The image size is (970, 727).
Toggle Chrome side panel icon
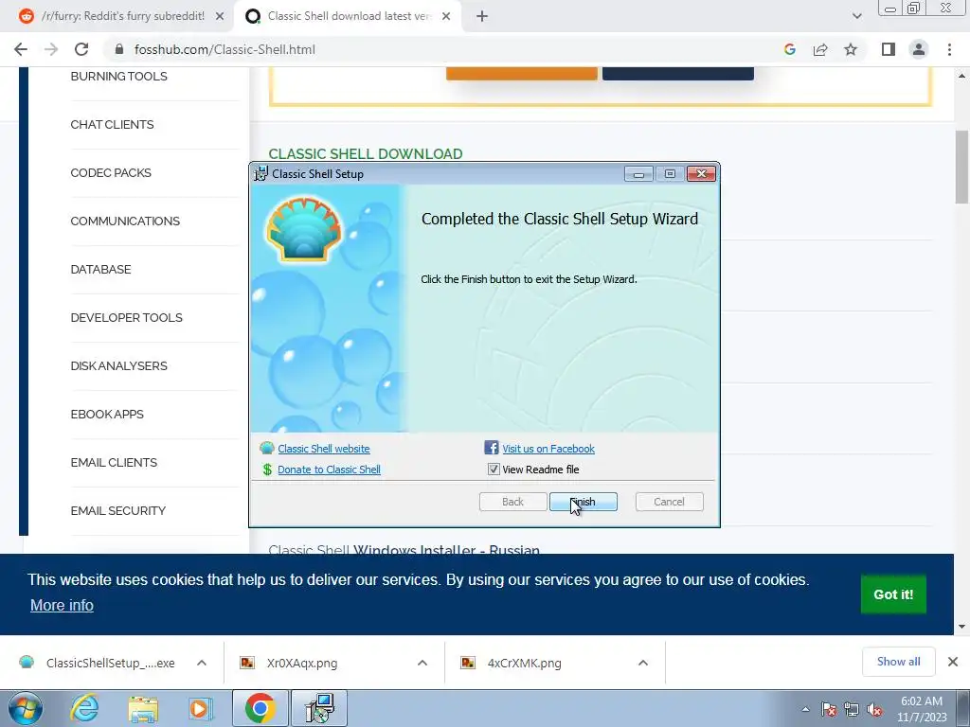coord(889,49)
